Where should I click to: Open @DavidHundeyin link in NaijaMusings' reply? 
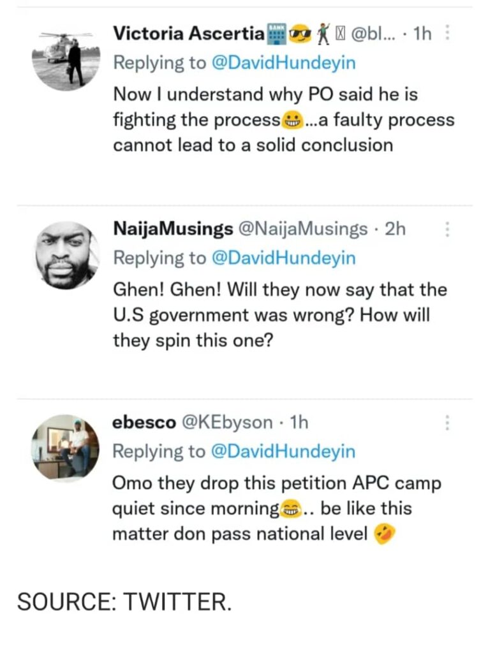283,258
